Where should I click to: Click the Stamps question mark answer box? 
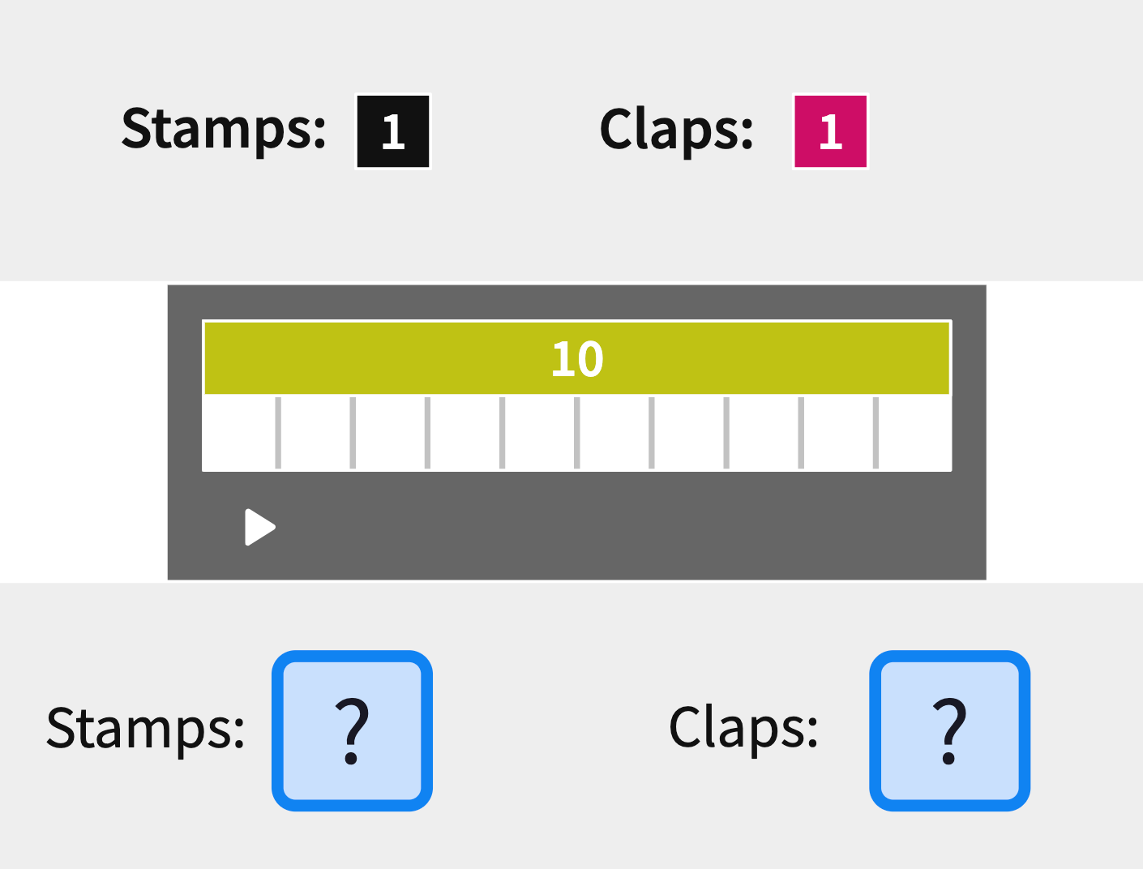tap(352, 730)
